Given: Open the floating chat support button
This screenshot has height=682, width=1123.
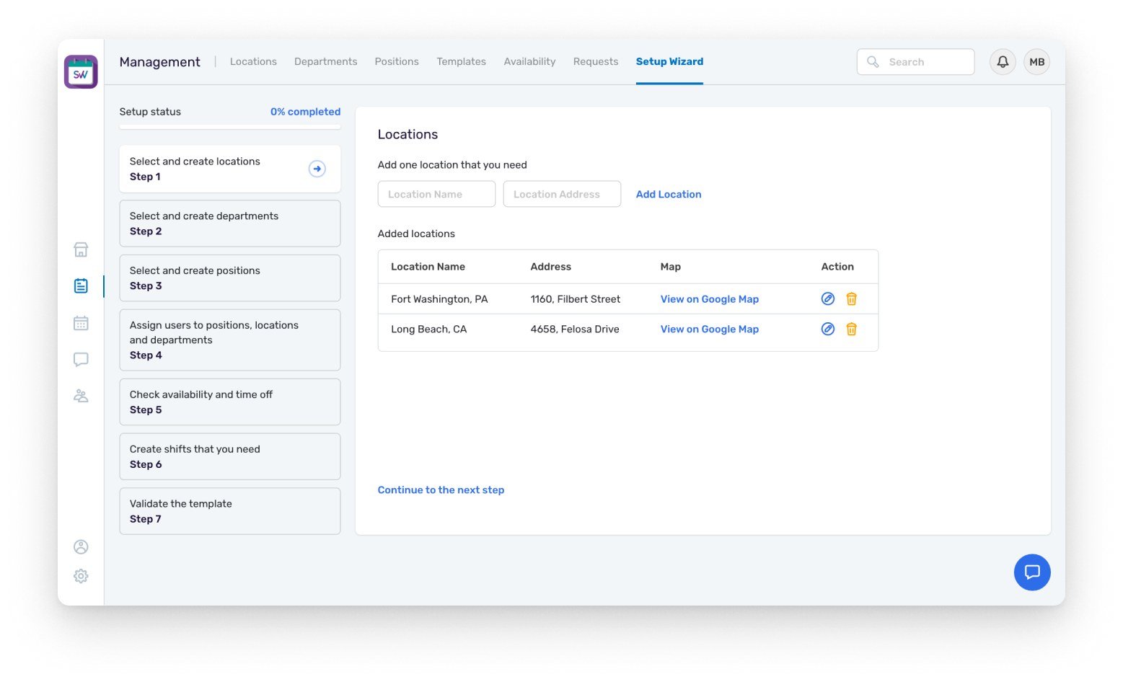Looking at the screenshot, I should [x=1032, y=572].
